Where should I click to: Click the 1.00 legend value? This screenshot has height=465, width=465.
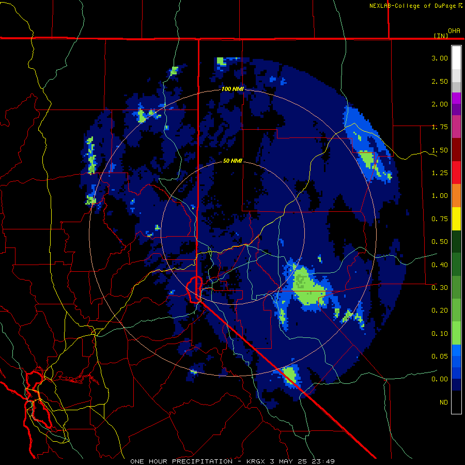click(x=440, y=196)
